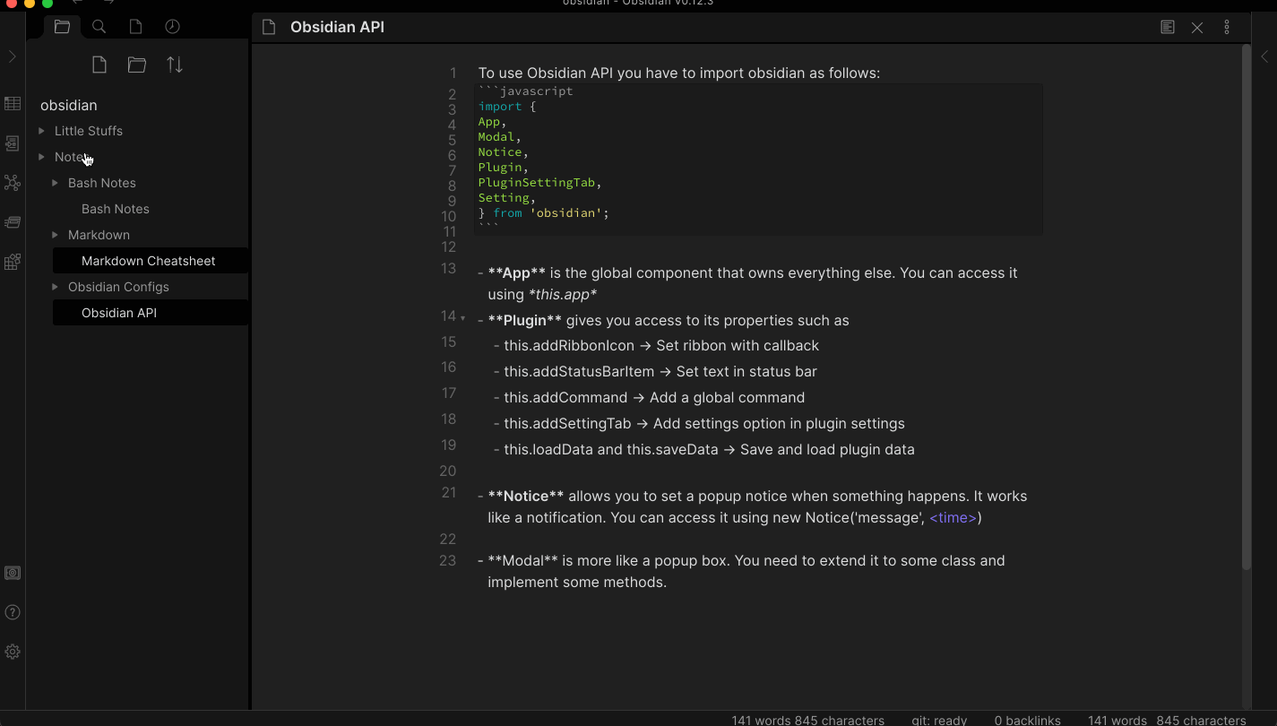Open the Search tab in the sidebar

tap(99, 26)
